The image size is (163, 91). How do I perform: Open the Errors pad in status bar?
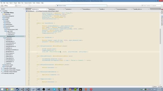(155, 87)
